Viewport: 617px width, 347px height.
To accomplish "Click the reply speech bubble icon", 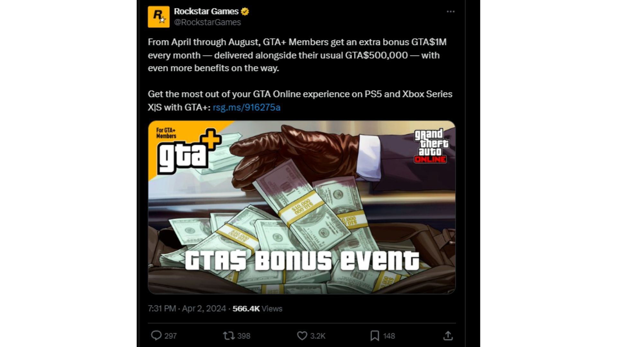I will point(156,335).
